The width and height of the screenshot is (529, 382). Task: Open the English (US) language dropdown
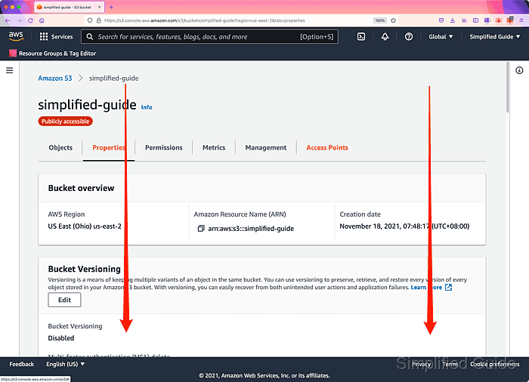click(66, 364)
